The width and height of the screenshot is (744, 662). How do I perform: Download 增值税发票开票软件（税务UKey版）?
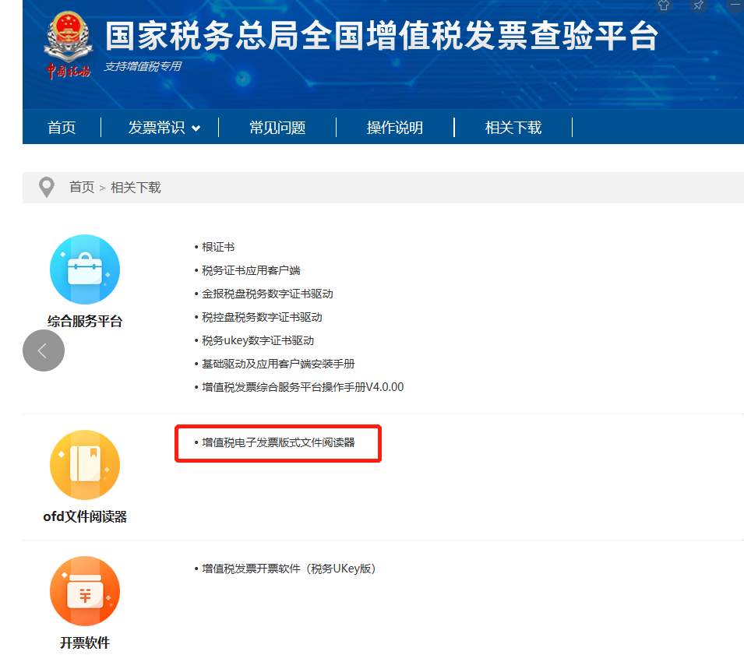pos(290,569)
